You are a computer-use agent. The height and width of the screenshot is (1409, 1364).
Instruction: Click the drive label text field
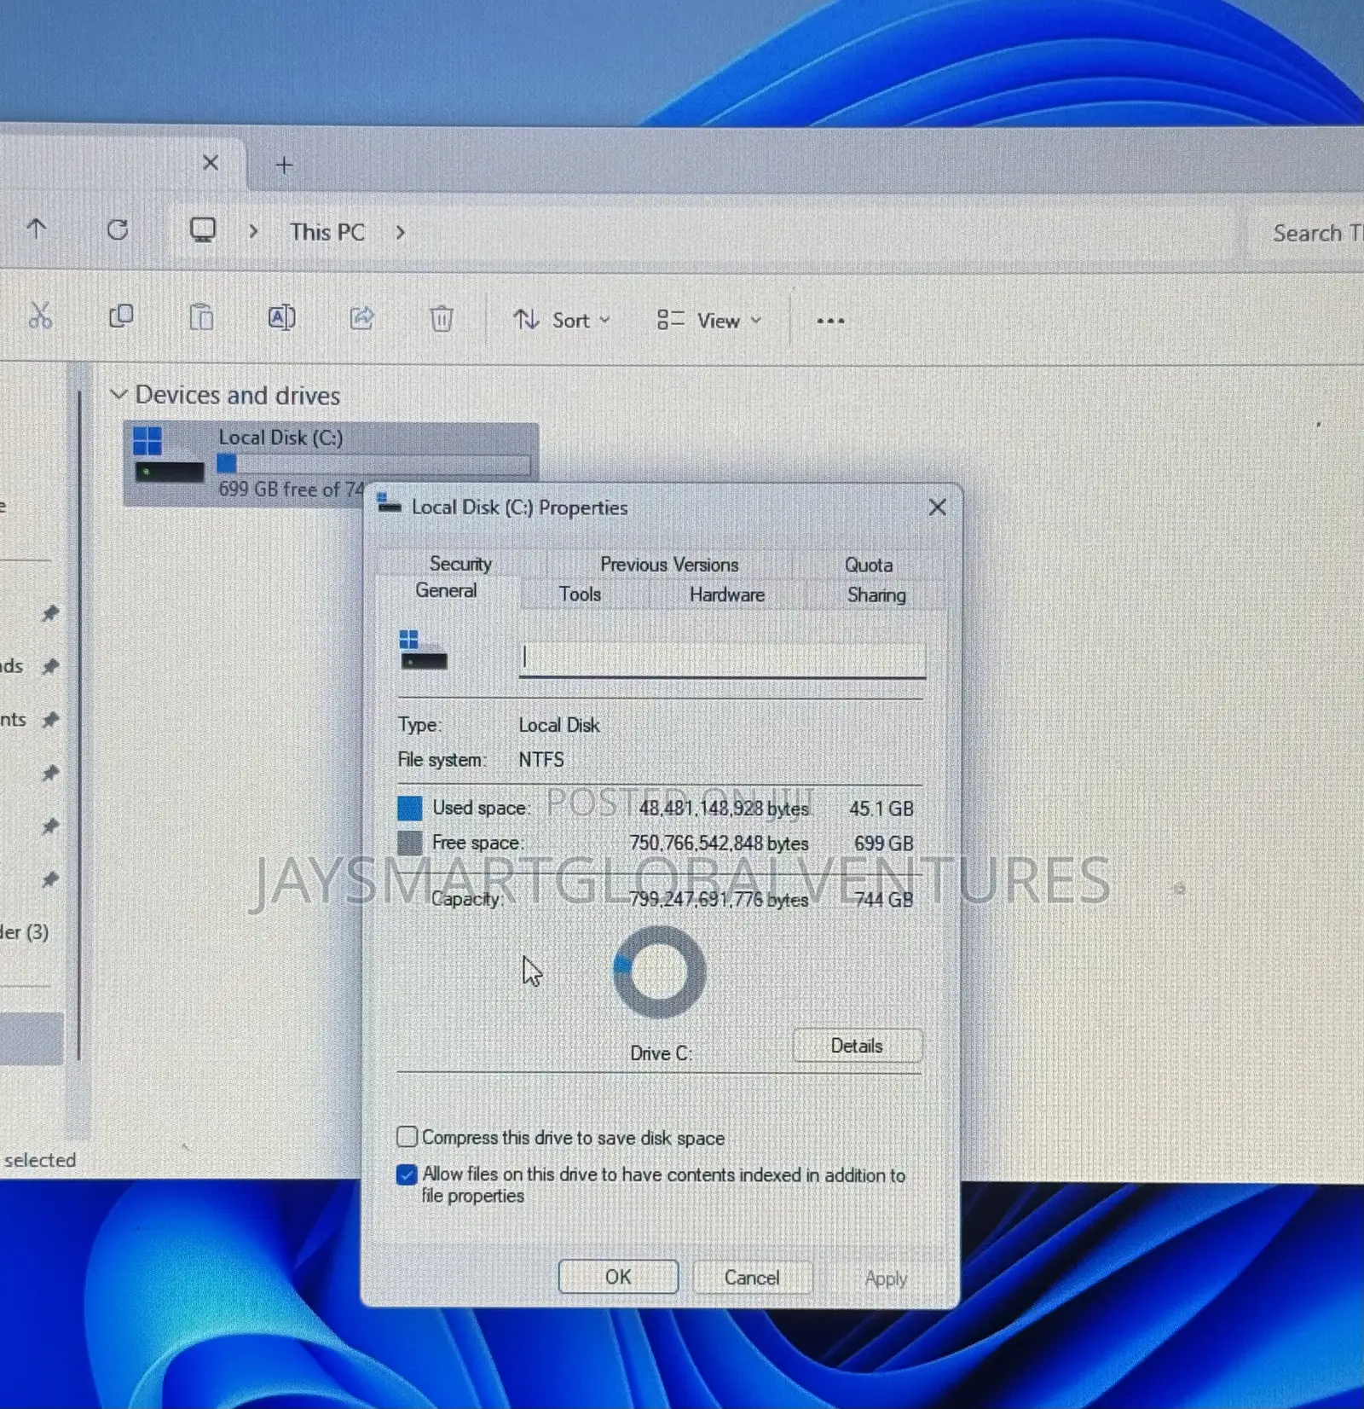[722, 658]
